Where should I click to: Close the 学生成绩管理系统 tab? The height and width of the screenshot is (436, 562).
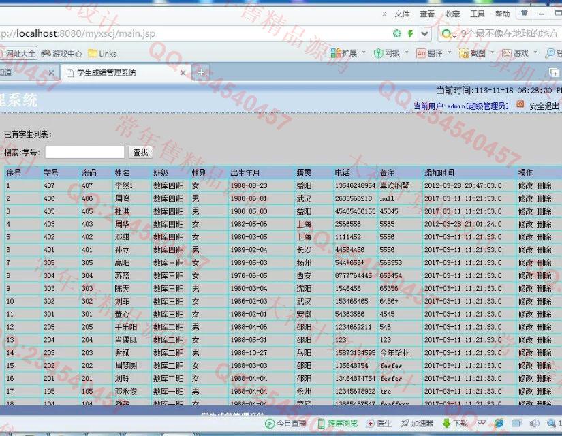click(x=183, y=73)
